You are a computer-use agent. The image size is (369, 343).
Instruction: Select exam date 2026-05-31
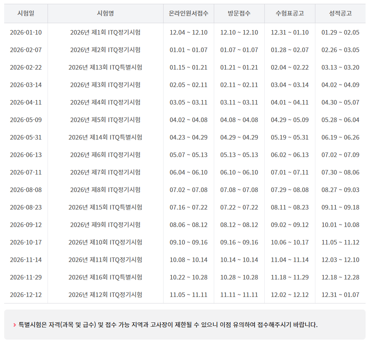(26, 137)
